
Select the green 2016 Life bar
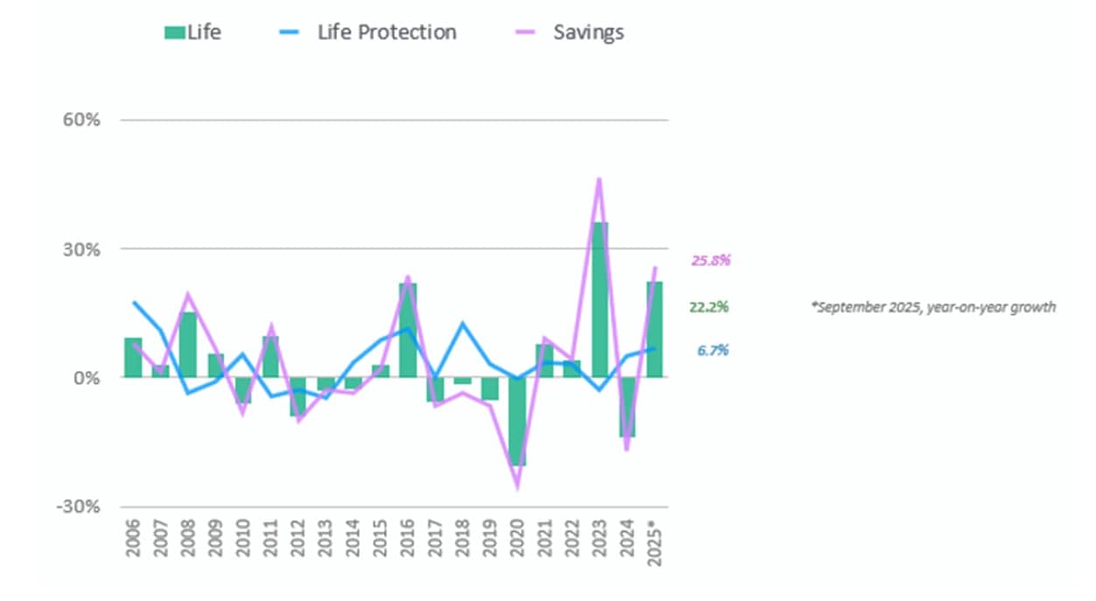pyautogui.click(x=408, y=330)
